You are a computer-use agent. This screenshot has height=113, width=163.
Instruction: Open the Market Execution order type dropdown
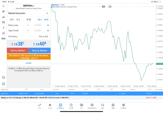[29, 13]
